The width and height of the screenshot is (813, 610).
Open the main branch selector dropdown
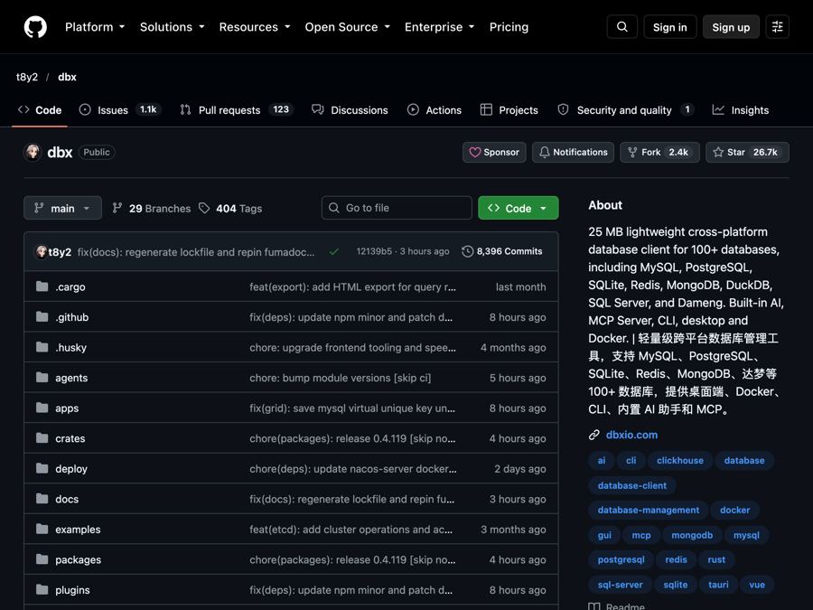pyautogui.click(x=62, y=208)
